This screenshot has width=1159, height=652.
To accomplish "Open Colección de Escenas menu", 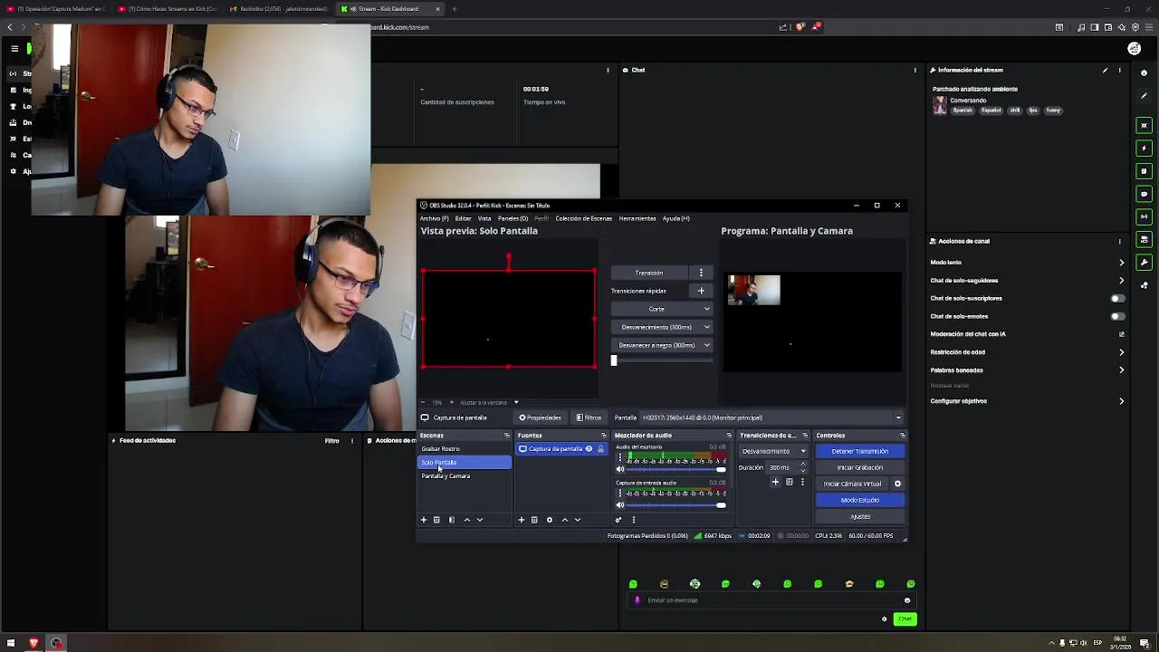I will [584, 218].
